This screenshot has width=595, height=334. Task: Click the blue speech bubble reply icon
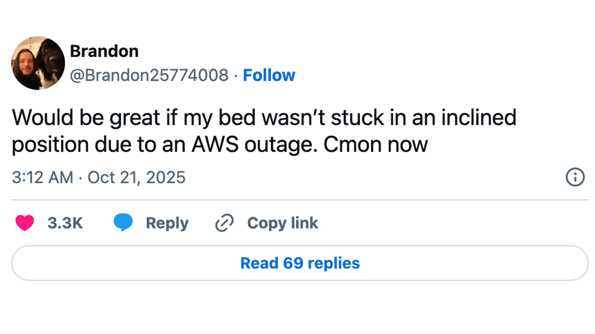[x=123, y=222]
